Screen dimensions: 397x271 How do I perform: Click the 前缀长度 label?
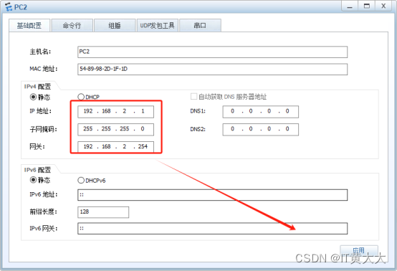(x=43, y=211)
